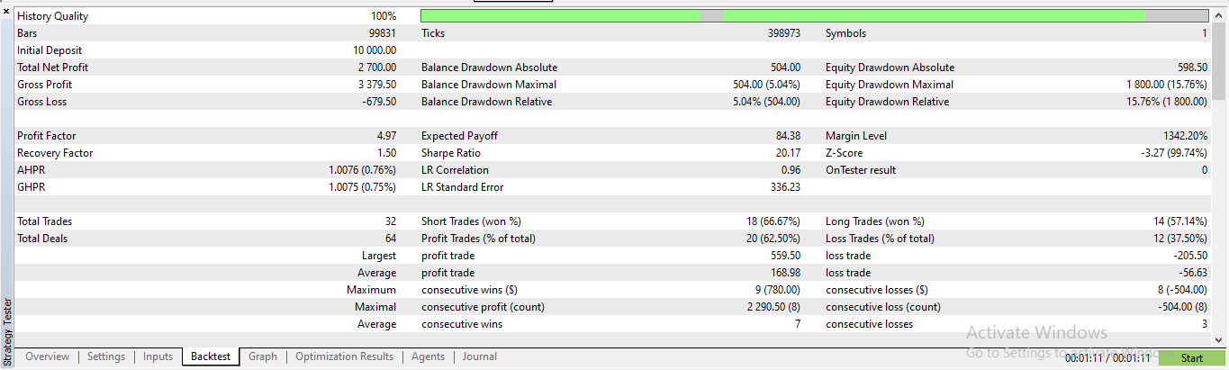Click the Equity Drawdown Maximal value 1 800.00 (15.76%)

point(1167,85)
